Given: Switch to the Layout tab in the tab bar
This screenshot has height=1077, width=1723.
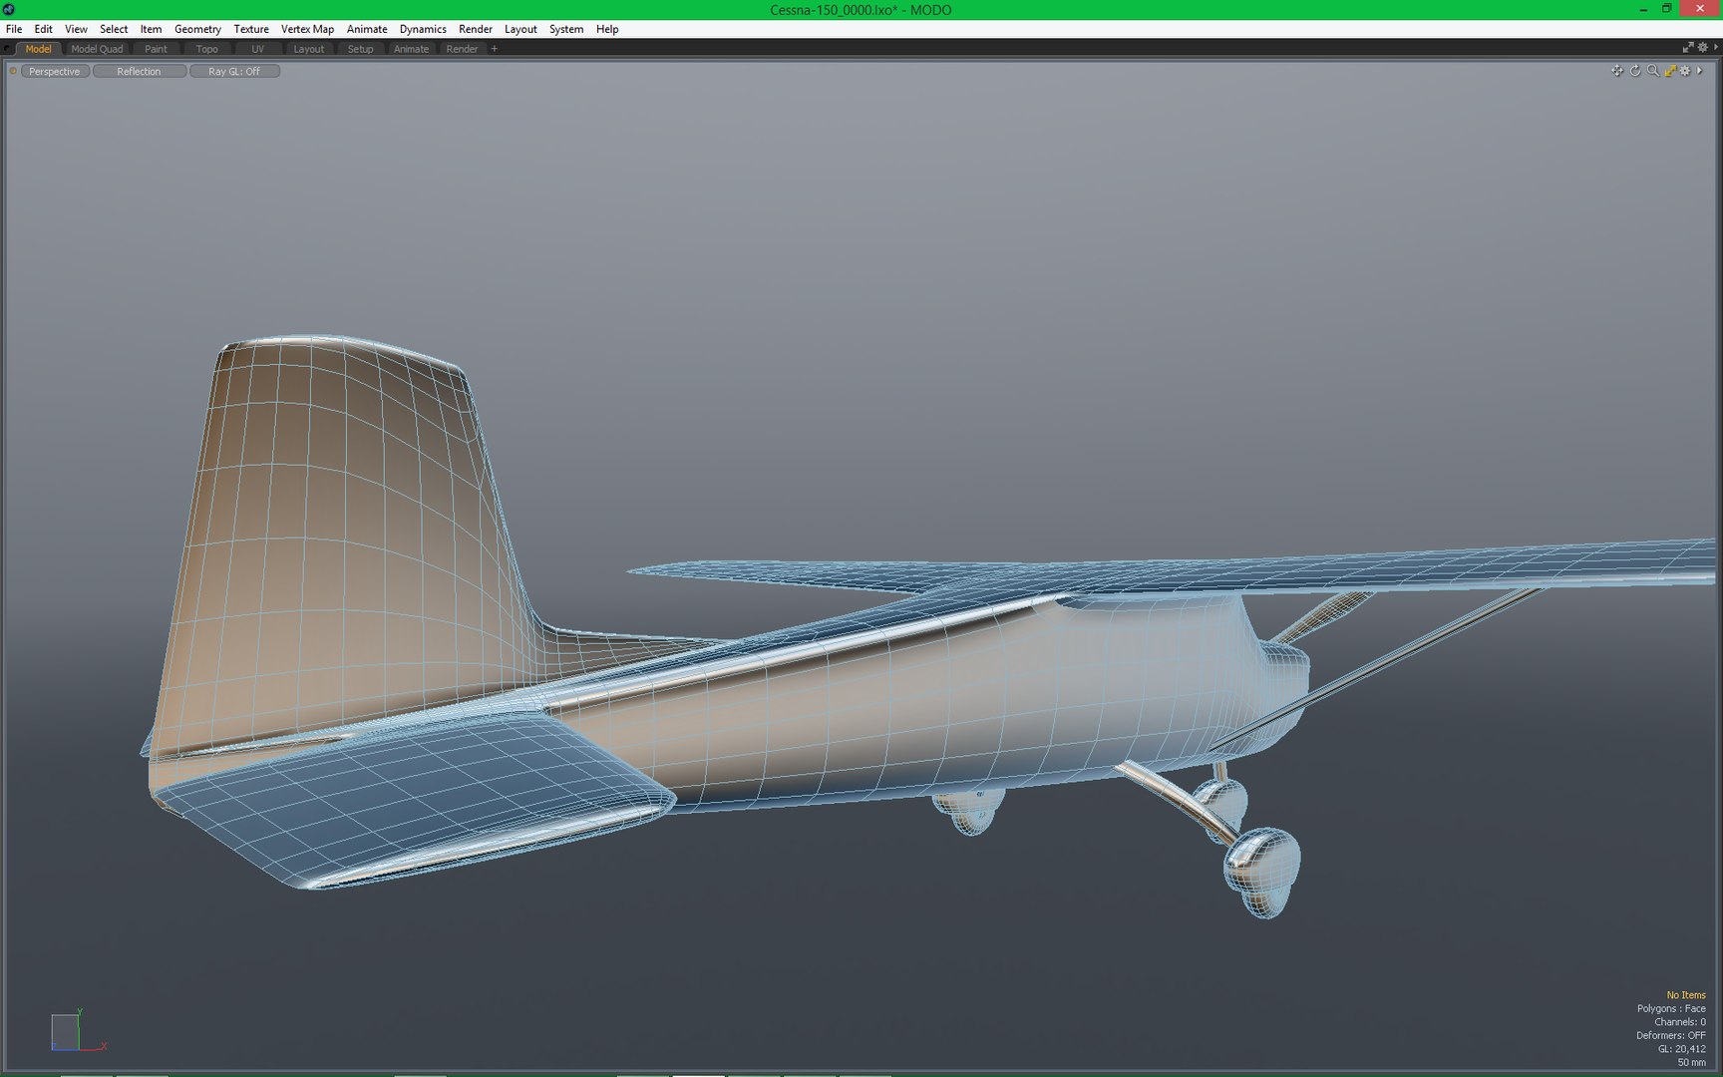Looking at the screenshot, I should coord(308,49).
